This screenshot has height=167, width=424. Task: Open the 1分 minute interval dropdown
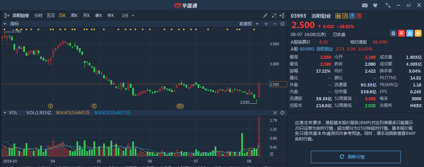coord(128,16)
